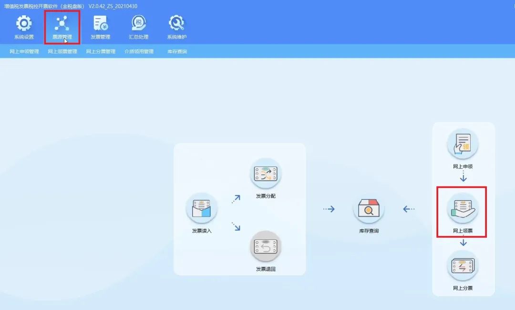The image size is (515, 310).
Task: Click the 汇总处理 toolbar icon
Action: click(x=139, y=27)
